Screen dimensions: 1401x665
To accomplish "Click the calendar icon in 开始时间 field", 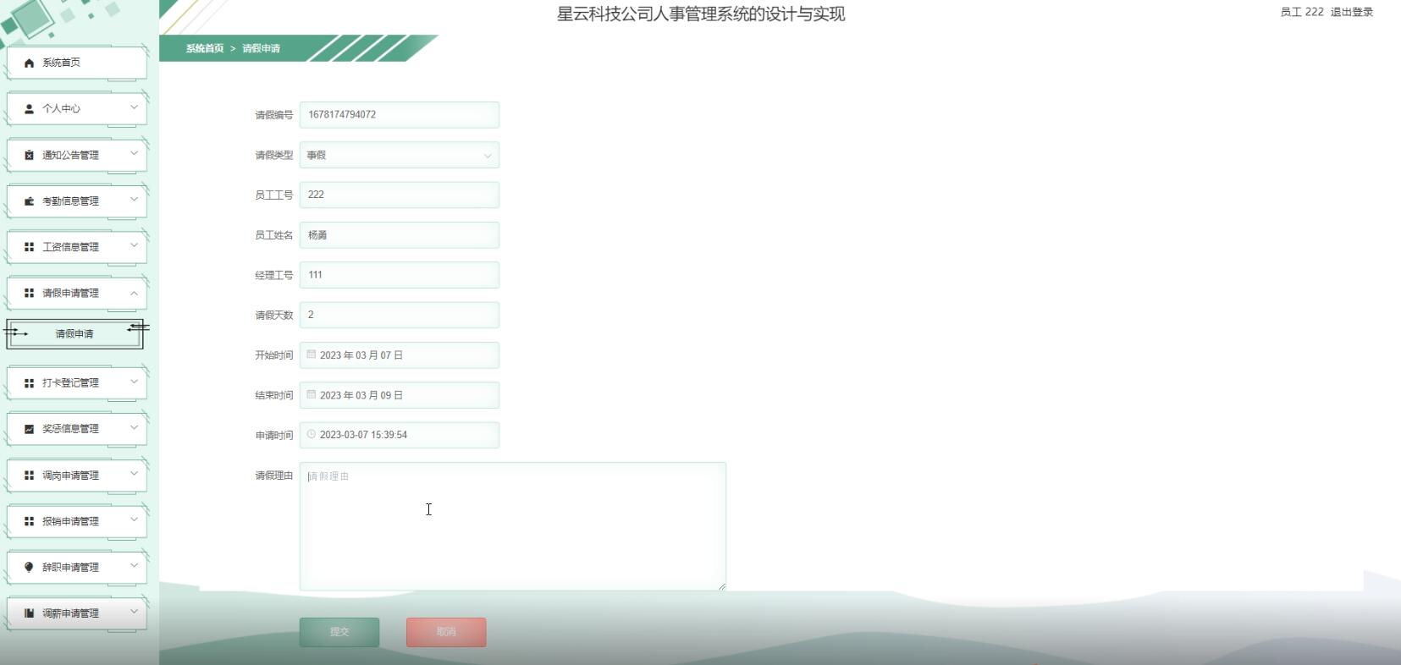I will coord(311,354).
